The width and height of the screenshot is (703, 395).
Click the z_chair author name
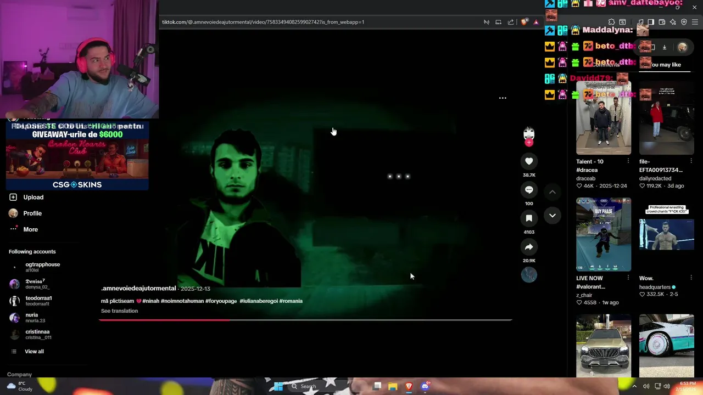tap(584, 296)
